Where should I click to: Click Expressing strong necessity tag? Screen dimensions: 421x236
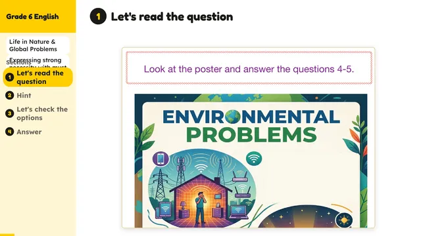[x=38, y=62]
